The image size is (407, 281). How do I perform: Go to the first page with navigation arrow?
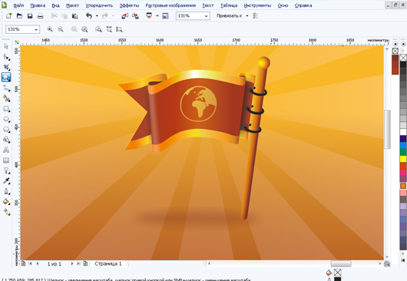point(30,263)
